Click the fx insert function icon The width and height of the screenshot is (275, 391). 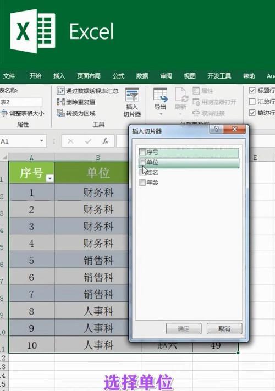pyautogui.click(x=105, y=141)
